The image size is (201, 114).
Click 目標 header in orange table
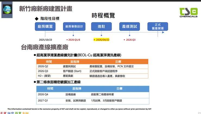tap(118, 62)
